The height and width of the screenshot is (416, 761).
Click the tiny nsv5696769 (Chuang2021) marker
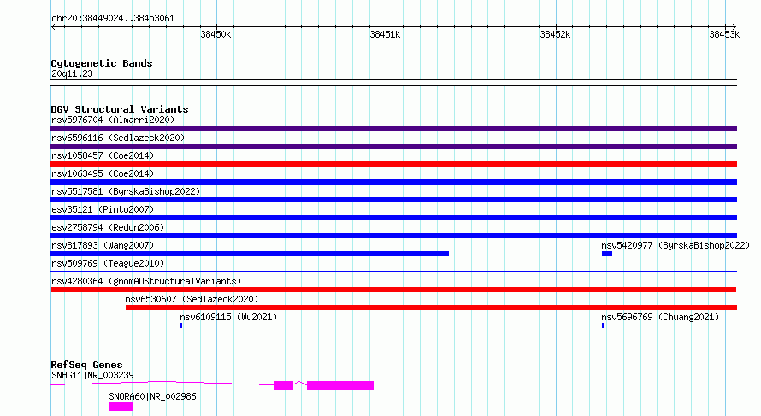(x=603, y=325)
